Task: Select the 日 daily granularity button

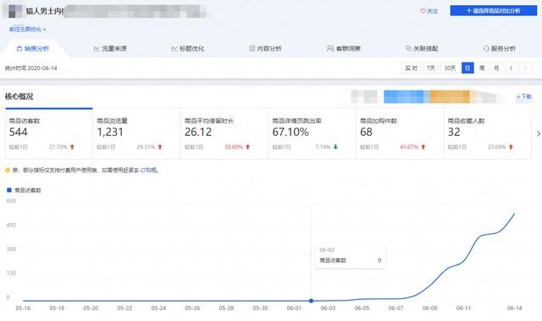Action: click(467, 68)
